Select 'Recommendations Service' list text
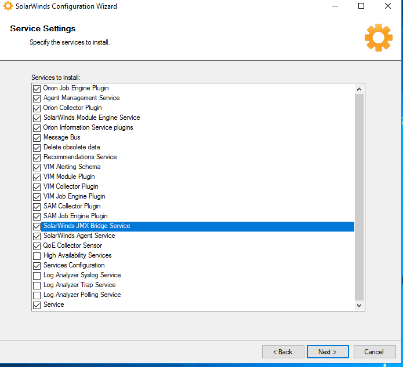 coord(80,157)
